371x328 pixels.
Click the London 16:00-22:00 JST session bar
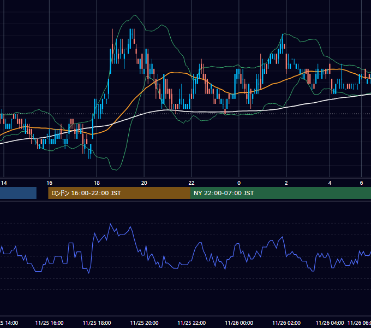pos(119,193)
